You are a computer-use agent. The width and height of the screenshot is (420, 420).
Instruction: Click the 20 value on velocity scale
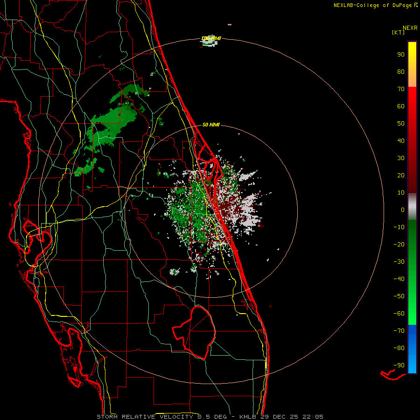401,175
